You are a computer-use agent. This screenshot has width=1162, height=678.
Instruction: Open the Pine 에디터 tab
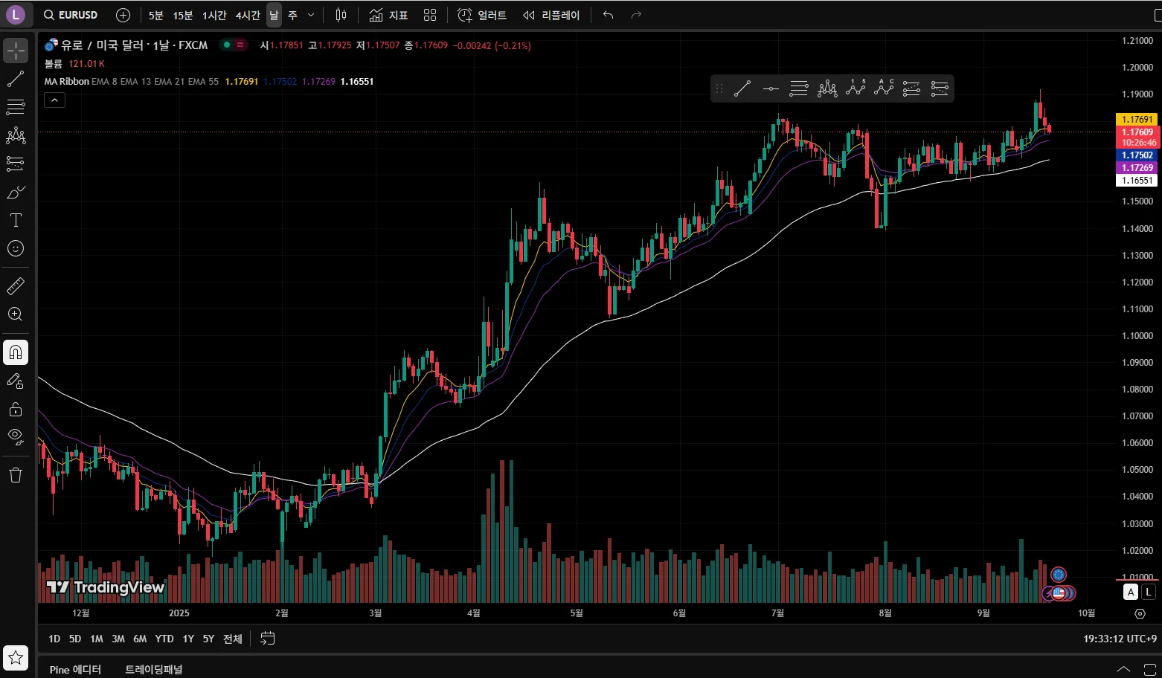coord(75,669)
